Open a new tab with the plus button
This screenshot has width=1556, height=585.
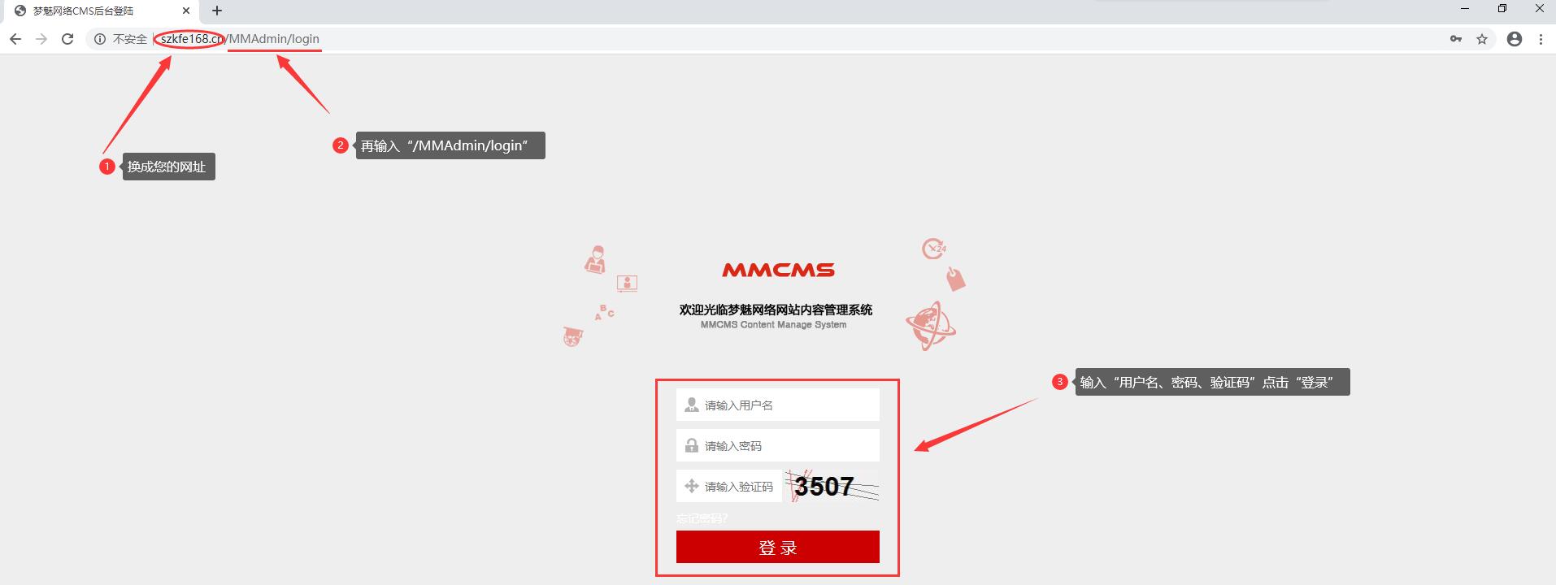point(217,11)
